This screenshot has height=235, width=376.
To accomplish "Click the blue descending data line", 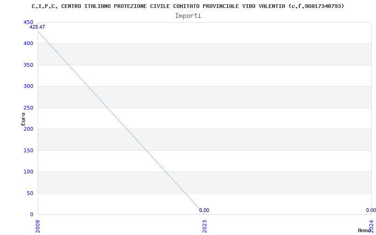I will click(x=121, y=119).
